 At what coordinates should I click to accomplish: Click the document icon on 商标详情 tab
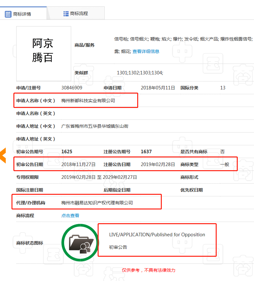click(8, 14)
